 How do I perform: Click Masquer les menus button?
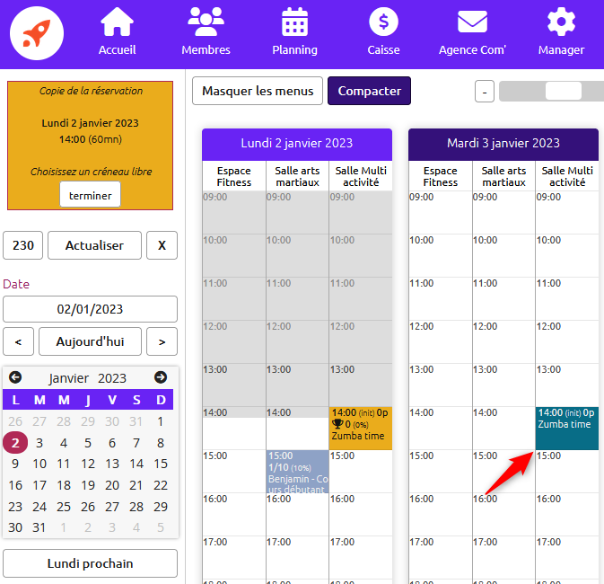258,91
